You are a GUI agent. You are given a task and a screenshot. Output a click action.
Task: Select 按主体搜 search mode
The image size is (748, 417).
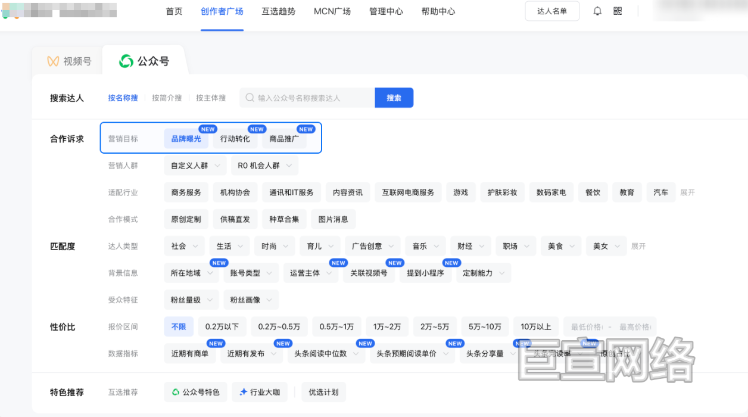pos(211,98)
